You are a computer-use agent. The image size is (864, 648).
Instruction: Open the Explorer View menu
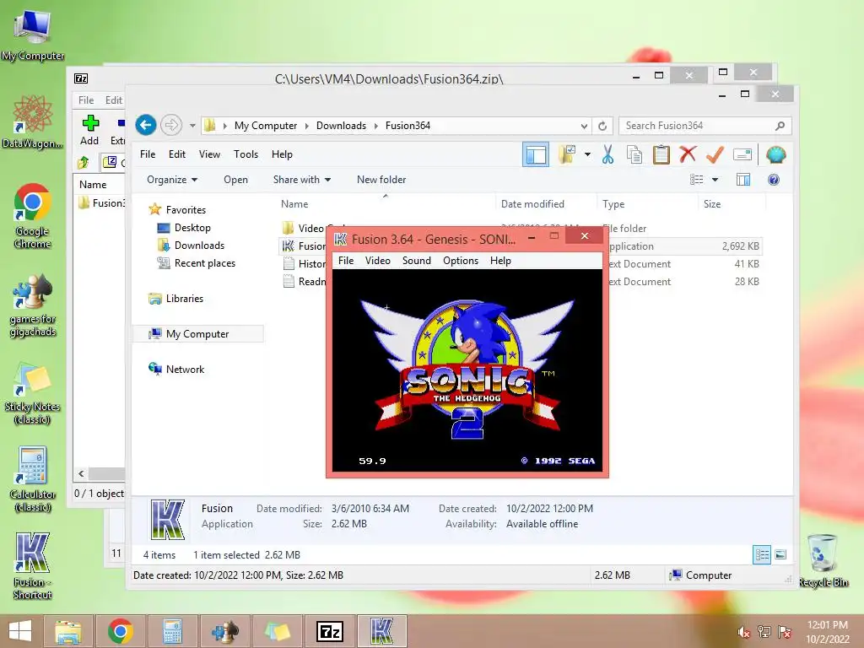point(209,154)
